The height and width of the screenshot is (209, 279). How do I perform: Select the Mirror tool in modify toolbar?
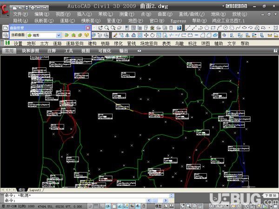(127, 35)
